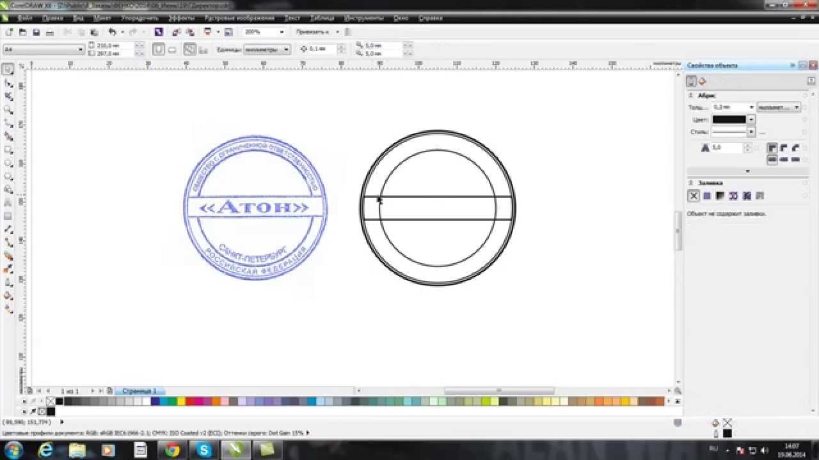The height and width of the screenshot is (460, 819).
Task: Switch to the Fill properties icon in docker
Action: point(703,81)
